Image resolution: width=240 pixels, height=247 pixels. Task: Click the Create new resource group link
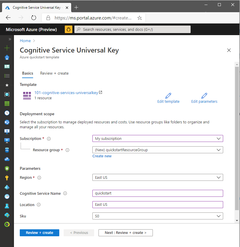pos(102,156)
